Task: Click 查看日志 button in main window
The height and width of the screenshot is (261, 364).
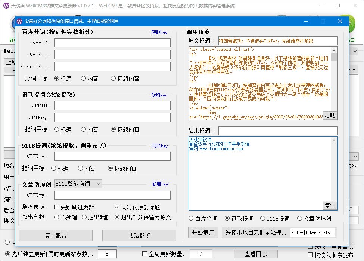Action: [256, 254]
